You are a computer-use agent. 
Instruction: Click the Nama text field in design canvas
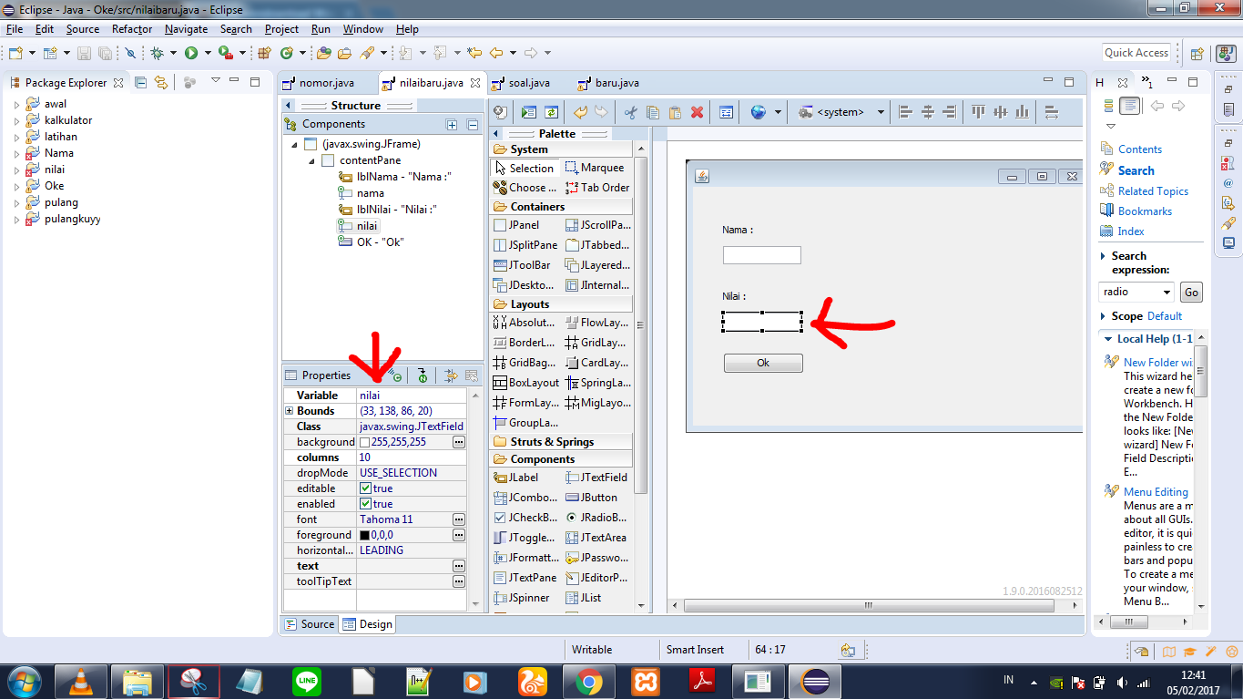tap(762, 255)
